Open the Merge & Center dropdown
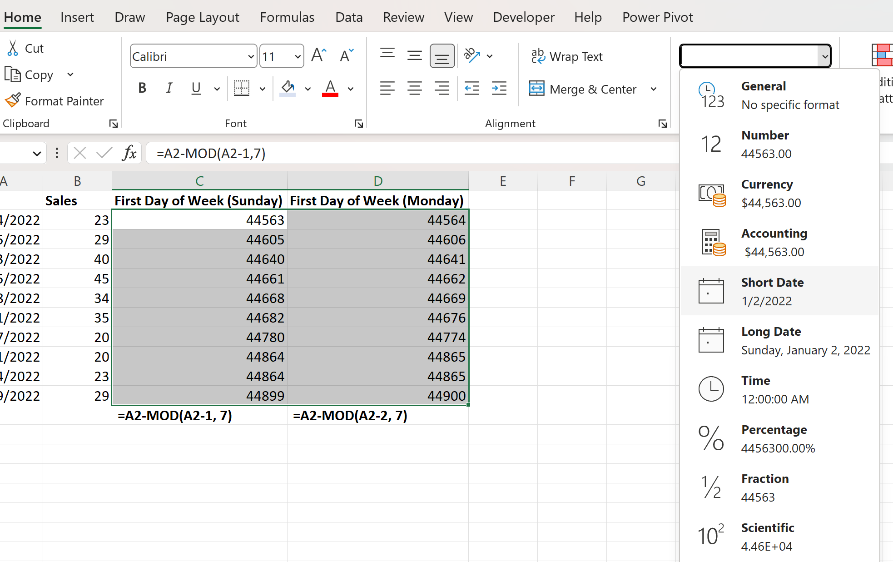This screenshot has height=562, width=893. click(654, 89)
